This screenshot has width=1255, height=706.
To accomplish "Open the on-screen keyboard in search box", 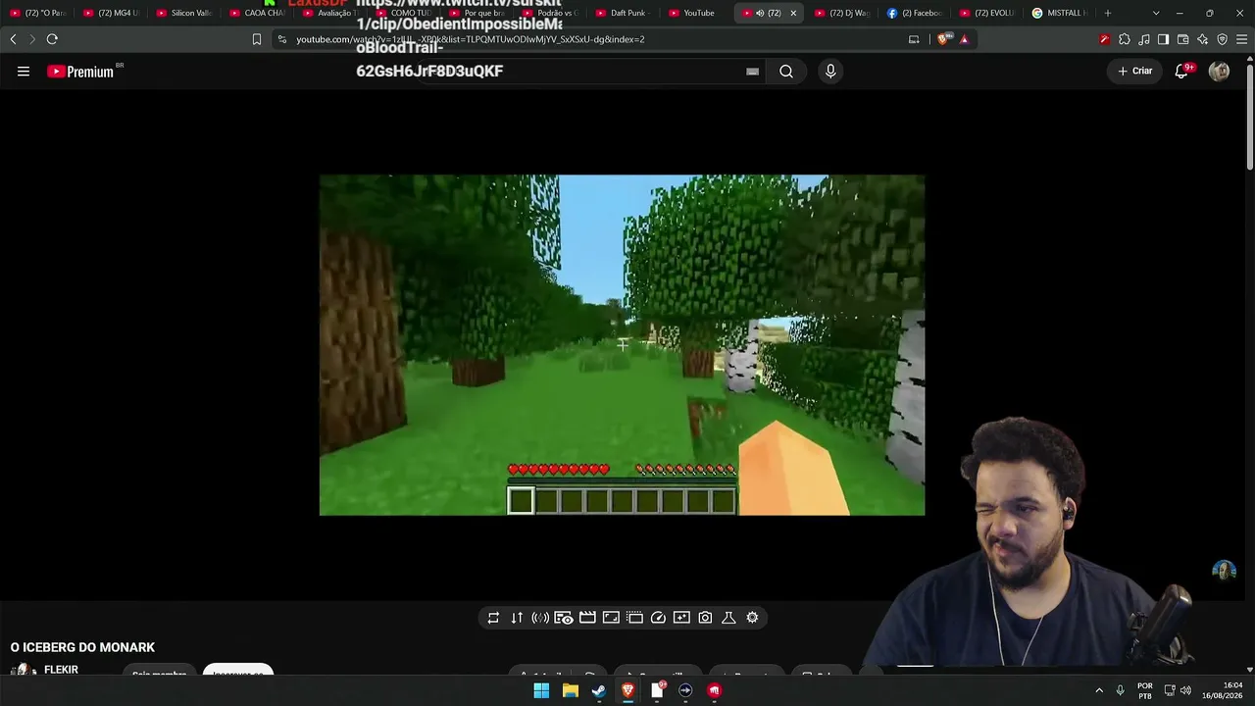I will pos(752,72).
